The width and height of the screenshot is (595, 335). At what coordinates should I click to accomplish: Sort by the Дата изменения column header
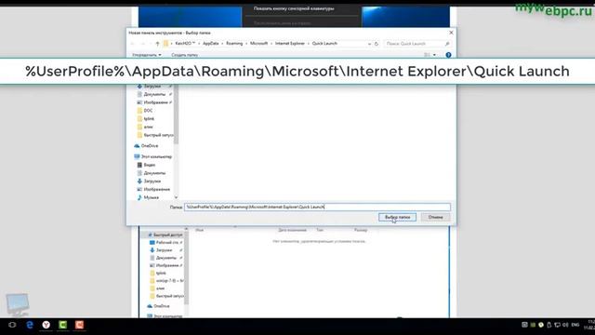click(292, 230)
